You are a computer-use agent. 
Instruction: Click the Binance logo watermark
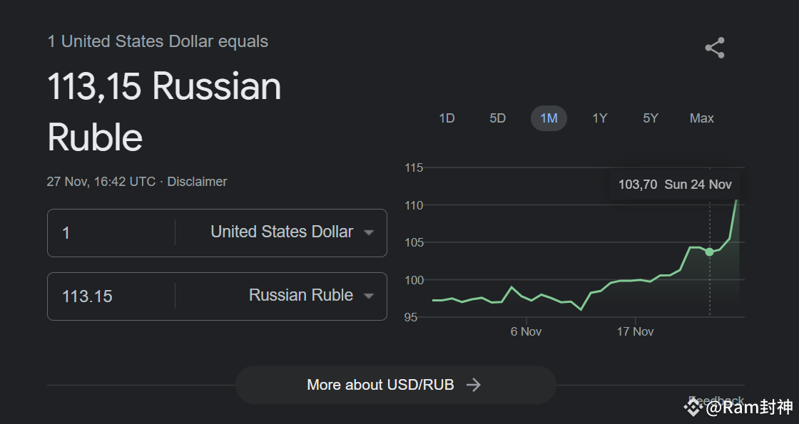click(693, 407)
